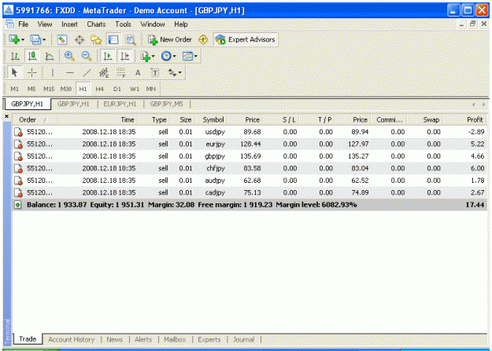Open the Account History tab

(x=71, y=339)
